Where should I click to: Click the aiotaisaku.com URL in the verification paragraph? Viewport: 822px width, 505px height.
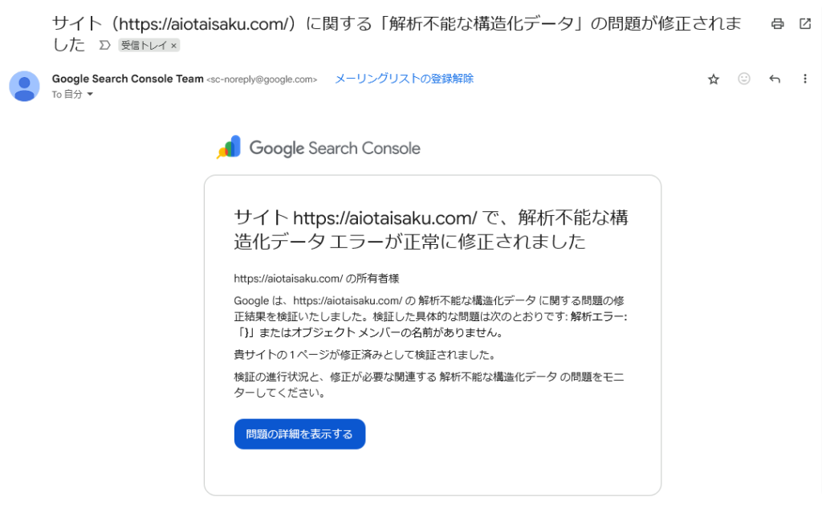(348, 300)
